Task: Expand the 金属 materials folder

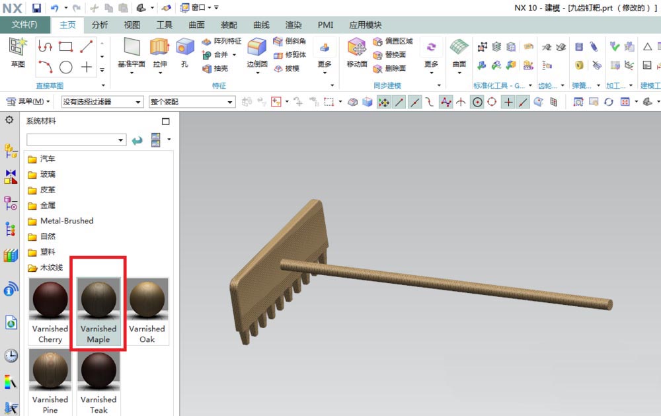Action: [x=47, y=205]
